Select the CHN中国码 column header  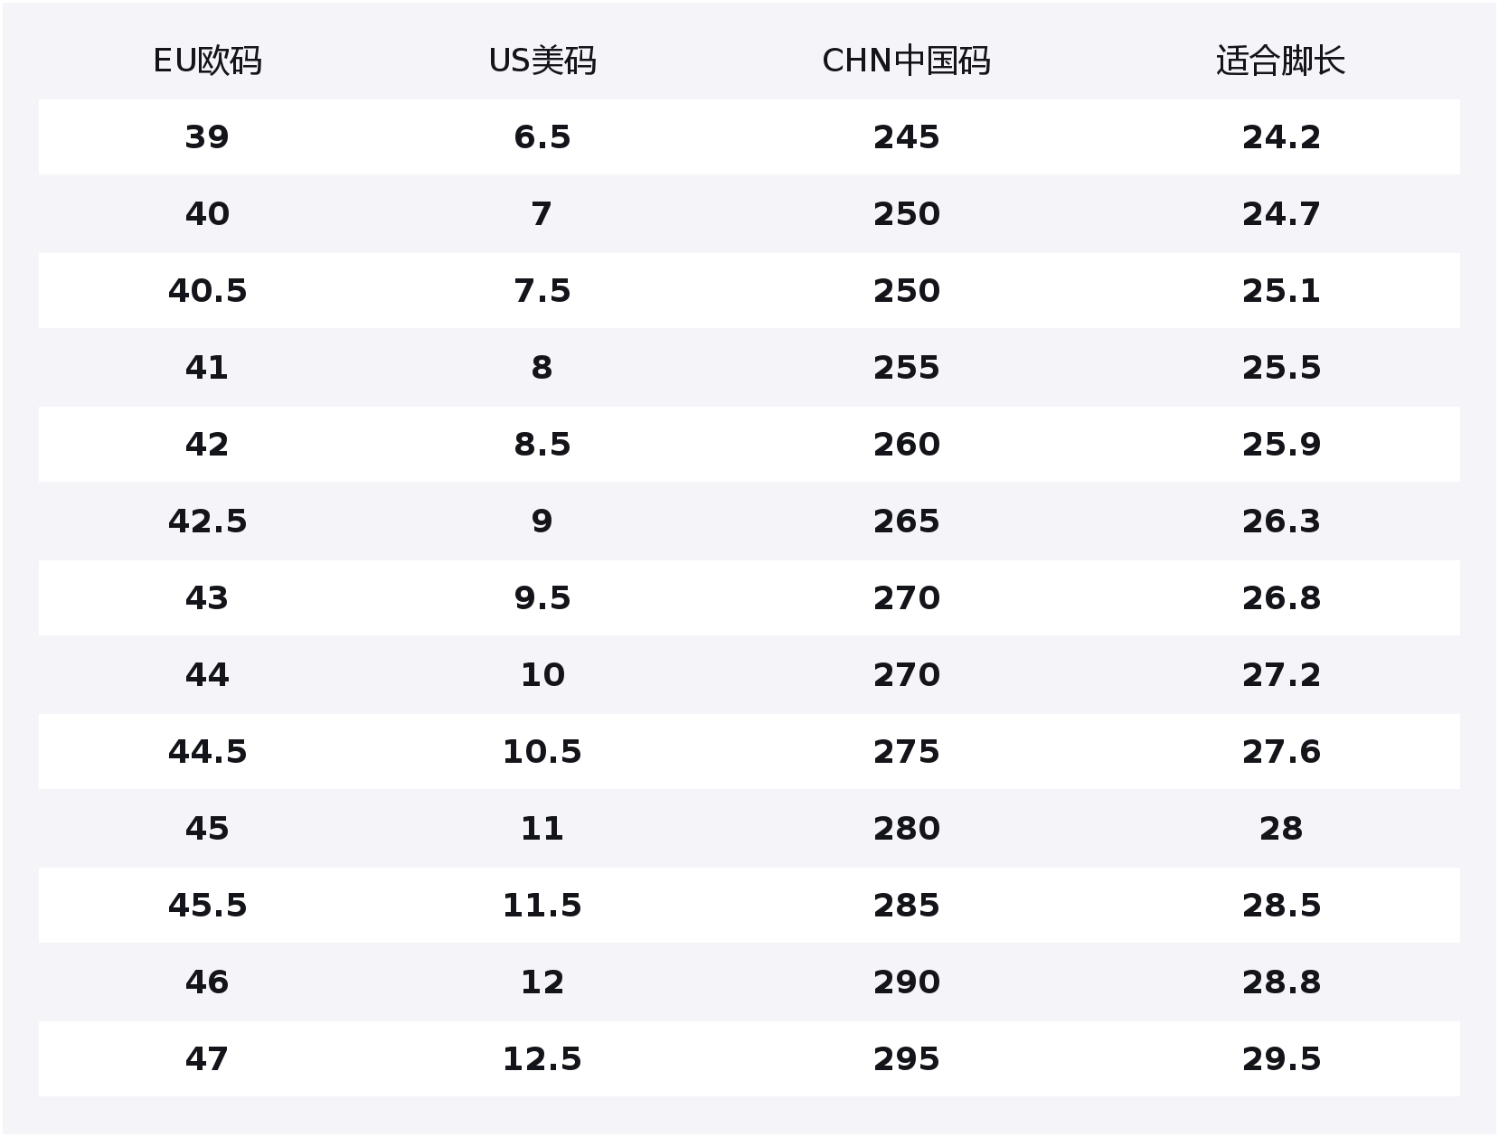coord(906,61)
